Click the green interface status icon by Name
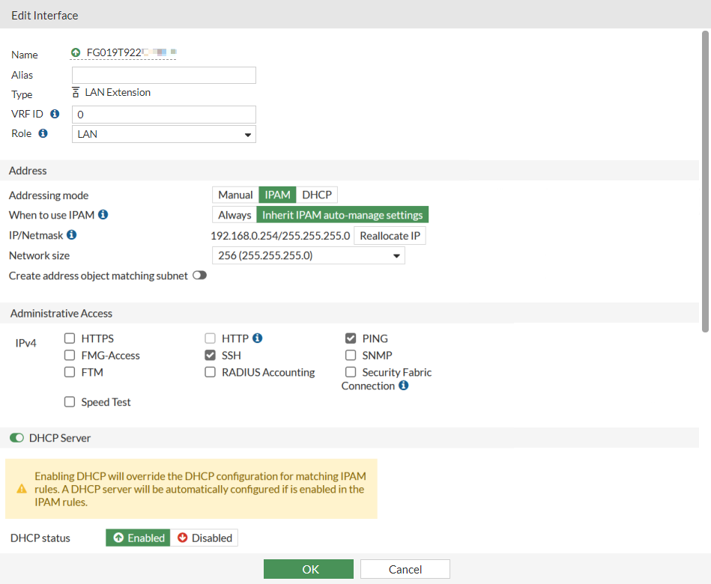711x584 pixels. click(x=76, y=52)
